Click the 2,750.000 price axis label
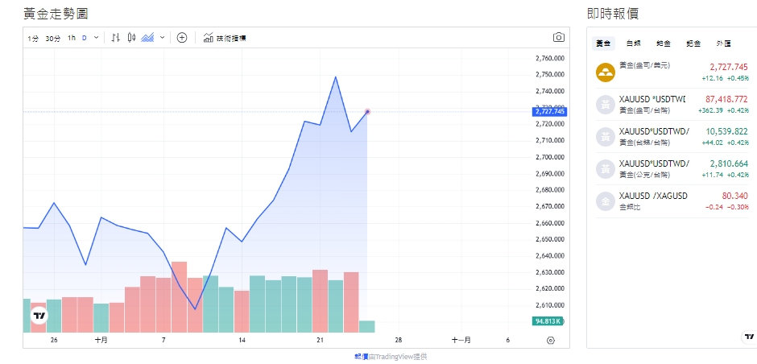The width and height of the screenshot is (757, 364). 550,74
